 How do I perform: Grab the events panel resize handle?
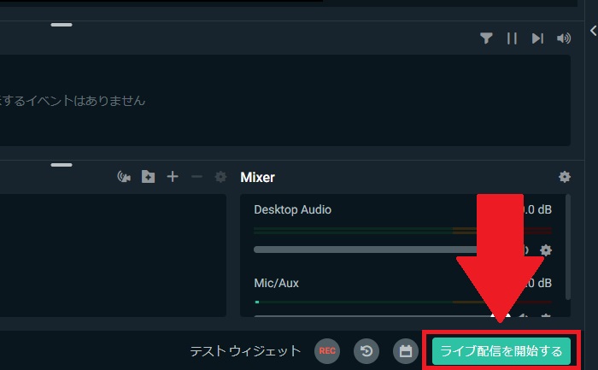pyautogui.click(x=62, y=25)
